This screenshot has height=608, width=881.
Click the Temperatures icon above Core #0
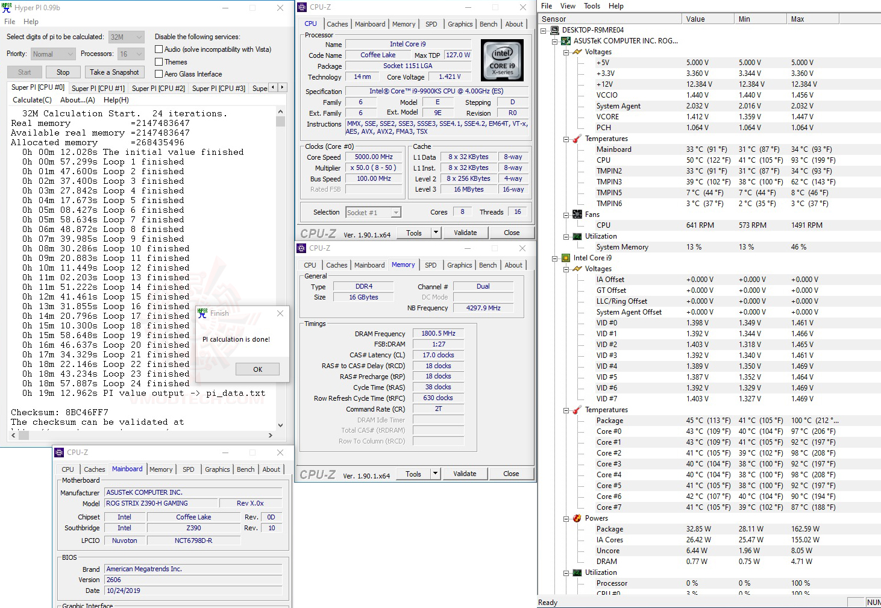[577, 410]
